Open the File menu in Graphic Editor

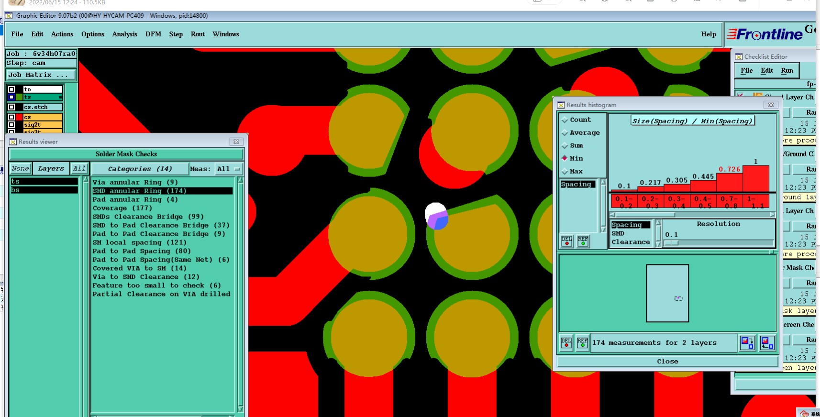(x=17, y=34)
